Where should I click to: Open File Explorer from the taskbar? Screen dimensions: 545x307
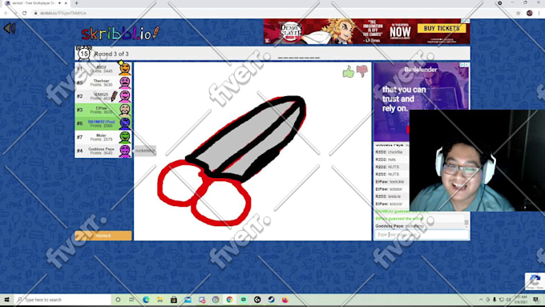pyautogui.click(x=159, y=299)
